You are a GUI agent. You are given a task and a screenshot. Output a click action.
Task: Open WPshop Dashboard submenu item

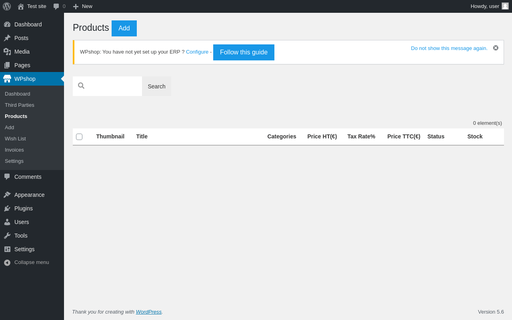pyautogui.click(x=18, y=94)
